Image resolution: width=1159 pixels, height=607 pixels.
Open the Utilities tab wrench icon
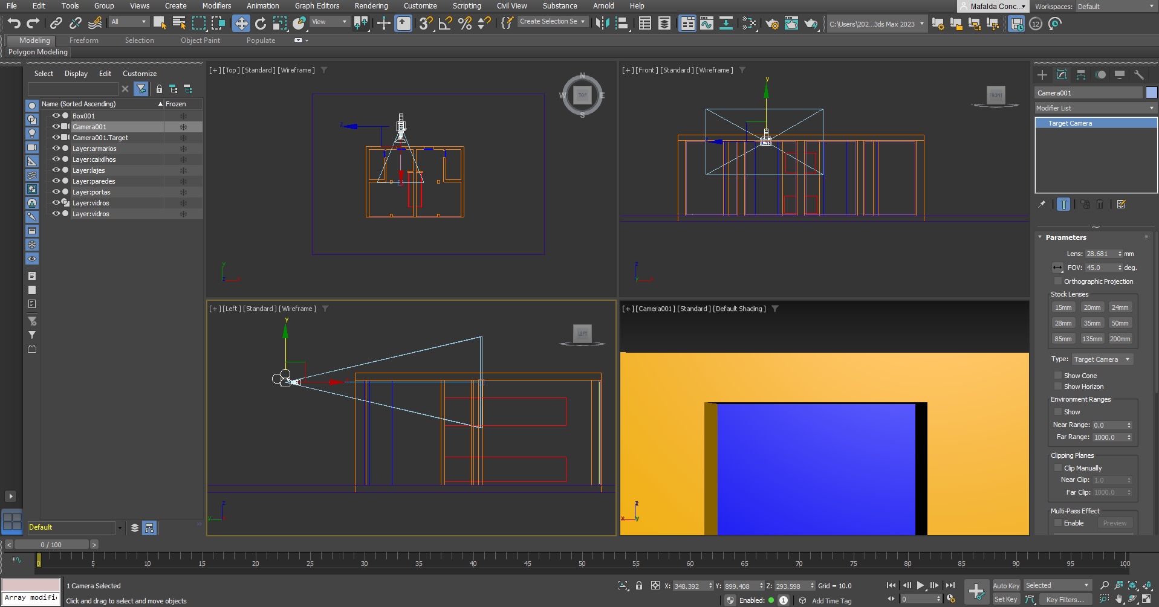[1139, 75]
